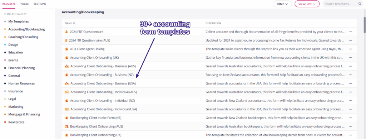Viewport: 366px width, 139px height.
Task: Open more options for Onboarding - Business (USA)
Action: tap(350, 83)
